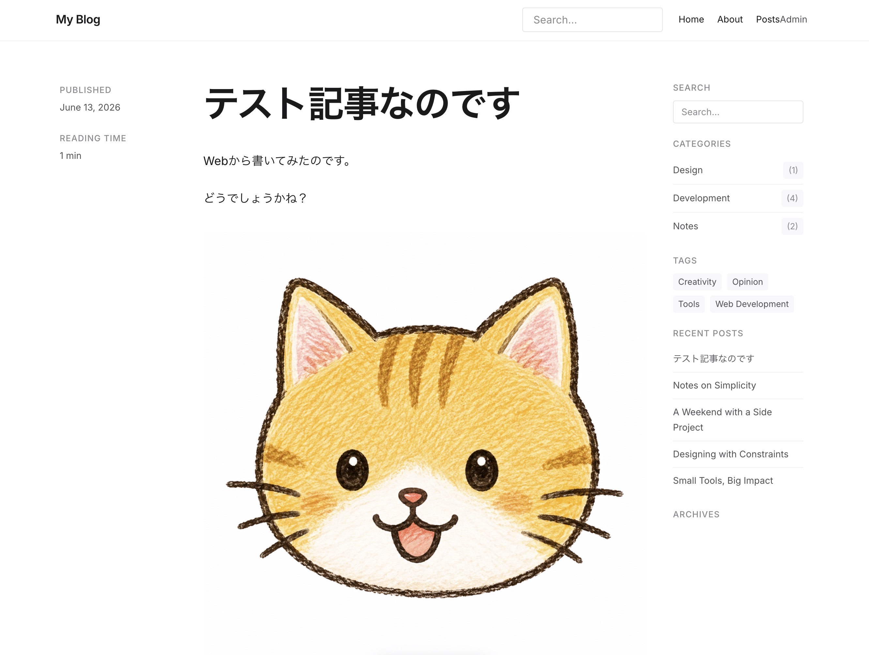The height and width of the screenshot is (655, 869).
Task: Open A Weekend with a Side Project
Action: [x=722, y=419]
